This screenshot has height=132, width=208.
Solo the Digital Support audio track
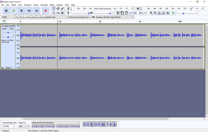click(x=12, y=29)
